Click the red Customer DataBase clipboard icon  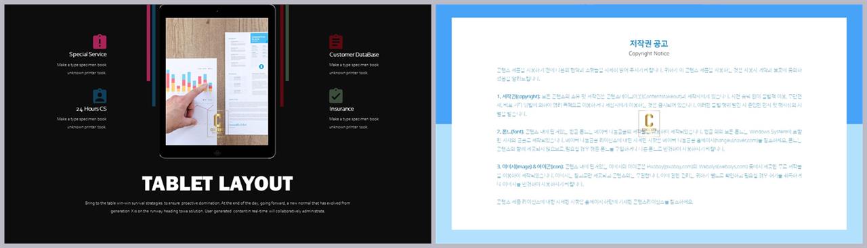[x=336, y=41]
